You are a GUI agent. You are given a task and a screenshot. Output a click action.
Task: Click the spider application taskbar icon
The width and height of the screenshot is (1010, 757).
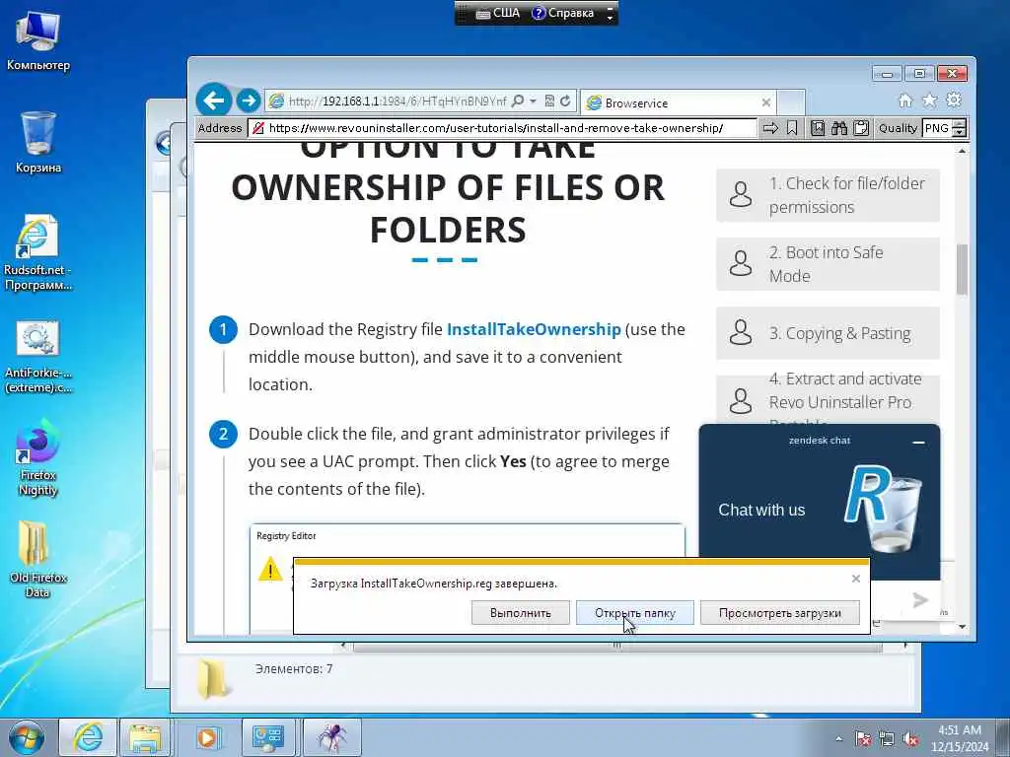tap(331, 737)
